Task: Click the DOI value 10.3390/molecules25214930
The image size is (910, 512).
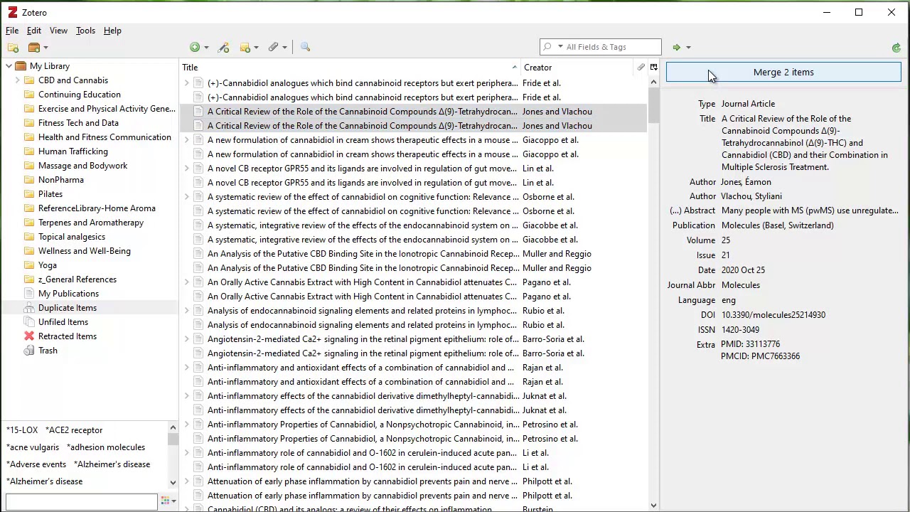Action: click(773, 315)
